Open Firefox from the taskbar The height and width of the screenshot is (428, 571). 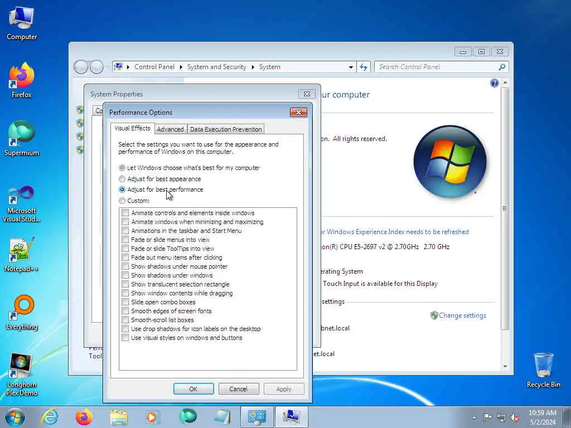click(84, 417)
